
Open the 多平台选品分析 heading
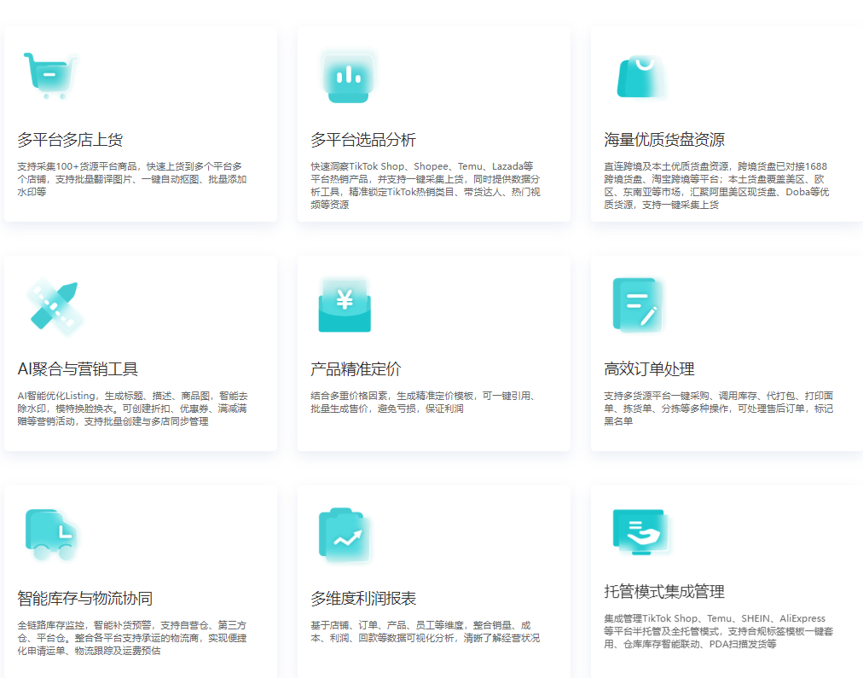[363, 140]
